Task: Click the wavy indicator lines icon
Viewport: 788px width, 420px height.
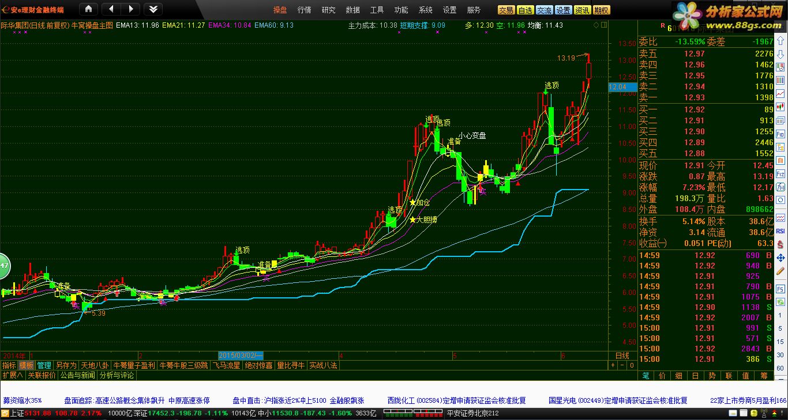Action: (x=781, y=217)
